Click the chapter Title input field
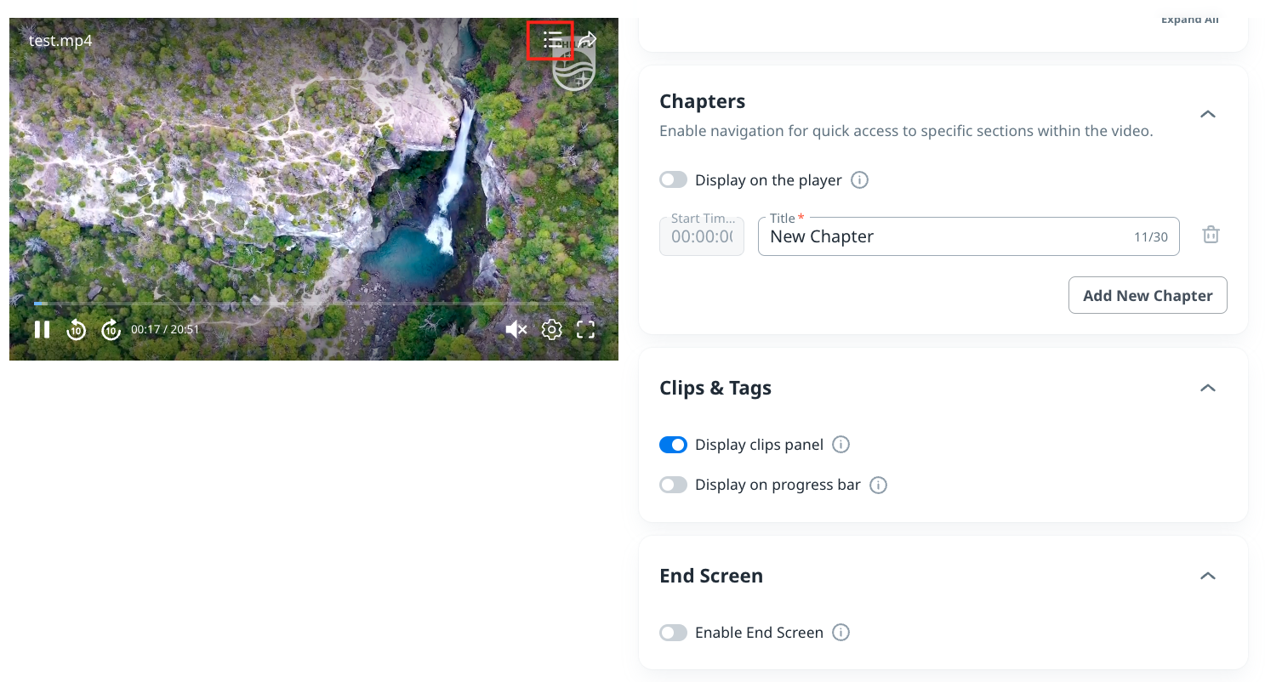Image resolution: width=1265 pixels, height=682 pixels. [944, 237]
